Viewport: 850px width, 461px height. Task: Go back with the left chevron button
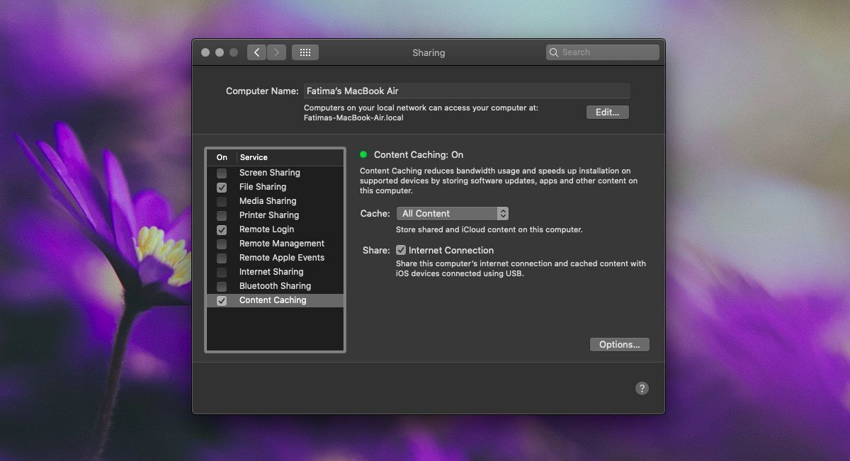click(x=256, y=52)
